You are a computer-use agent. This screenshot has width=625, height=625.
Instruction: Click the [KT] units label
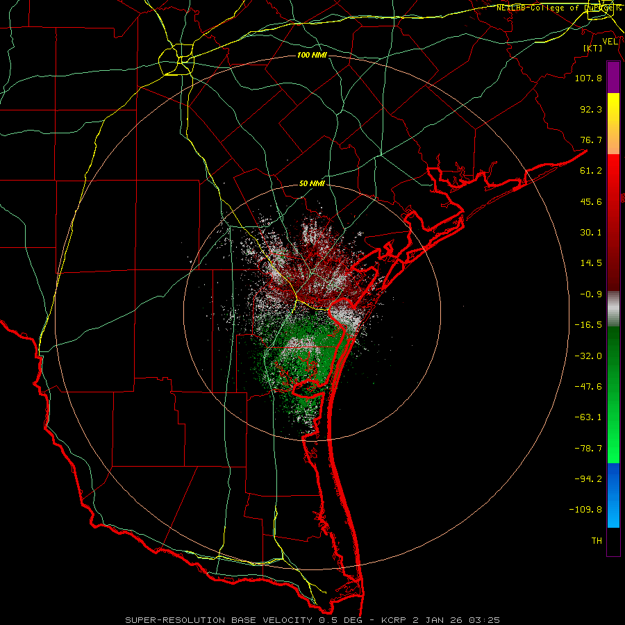[592, 48]
